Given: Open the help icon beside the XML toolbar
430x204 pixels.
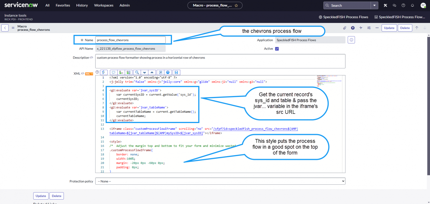Looking at the screenshot, I should 97,72.
